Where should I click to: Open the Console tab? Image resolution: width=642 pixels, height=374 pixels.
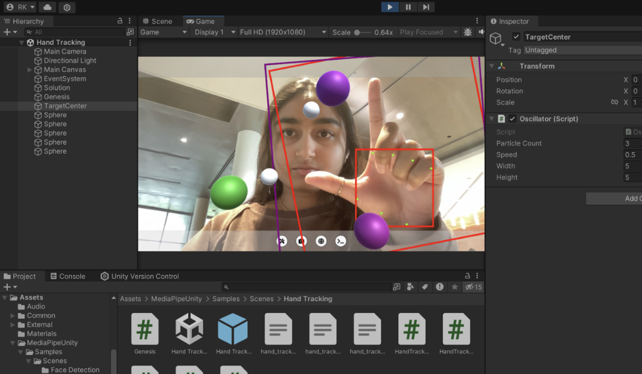click(67, 276)
